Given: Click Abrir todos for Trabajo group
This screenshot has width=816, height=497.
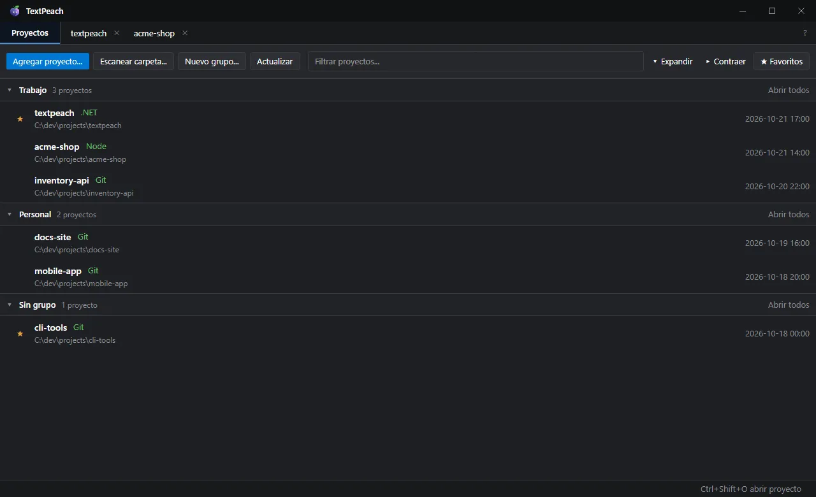Looking at the screenshot, I should click(x=789, y=90).
